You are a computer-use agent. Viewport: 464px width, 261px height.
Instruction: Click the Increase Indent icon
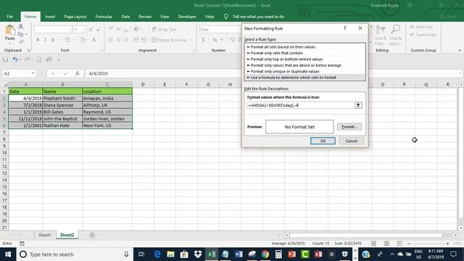pyautogui.click(x=144, y=40)
